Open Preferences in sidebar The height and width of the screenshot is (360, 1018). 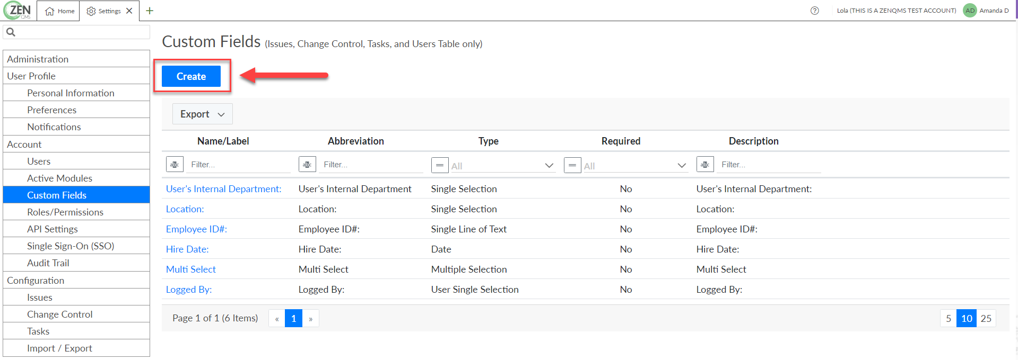[x=76, y=110]
